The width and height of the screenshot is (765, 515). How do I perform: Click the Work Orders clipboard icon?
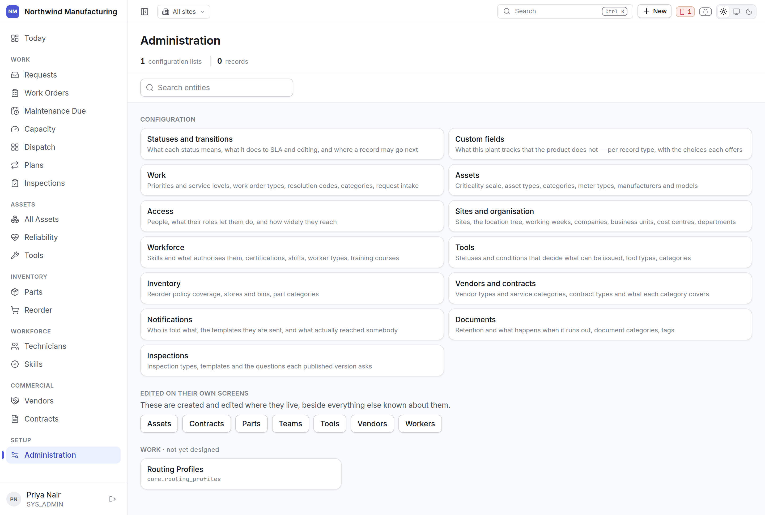tap(15, 93)
